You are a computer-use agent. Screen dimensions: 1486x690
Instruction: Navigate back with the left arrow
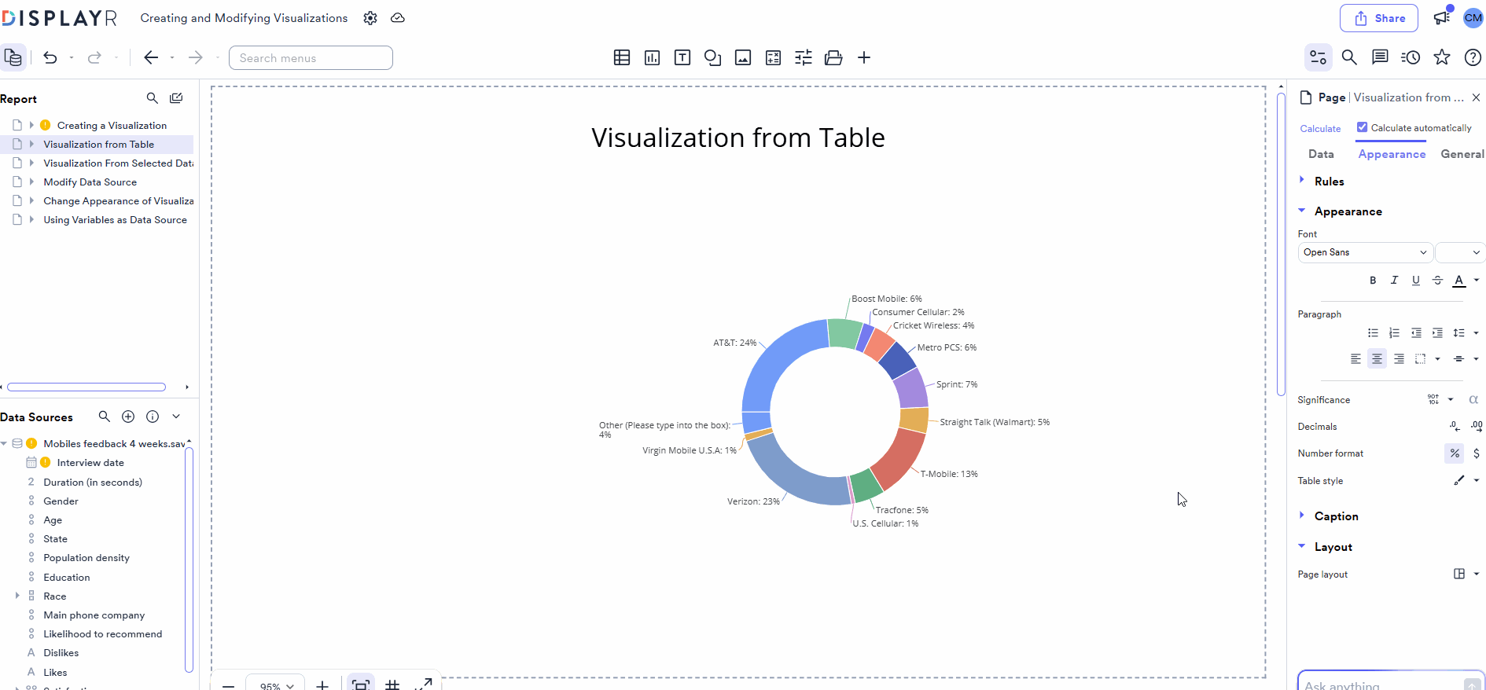151,57
